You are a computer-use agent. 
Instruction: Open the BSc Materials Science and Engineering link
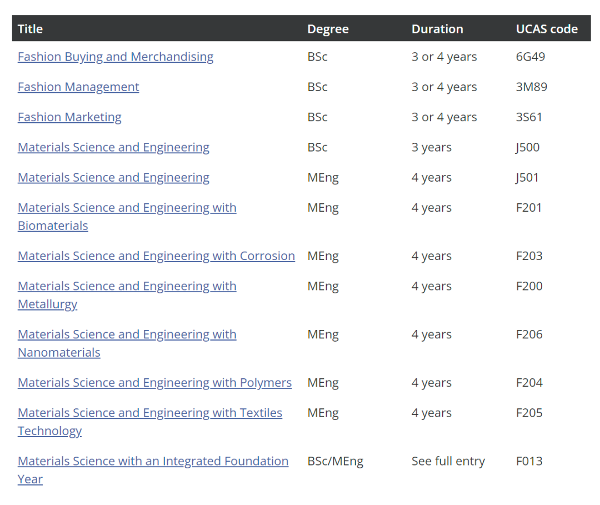click(x=113, y=147)
